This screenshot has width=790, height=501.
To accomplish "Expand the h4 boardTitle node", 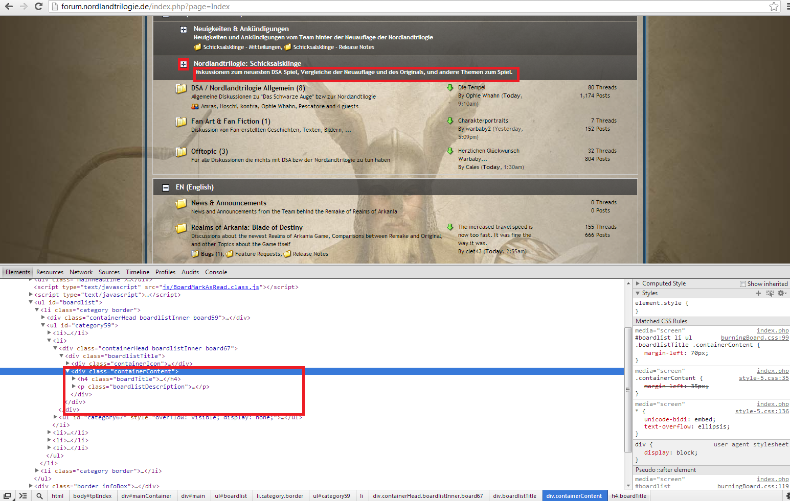I will [74, 379].
